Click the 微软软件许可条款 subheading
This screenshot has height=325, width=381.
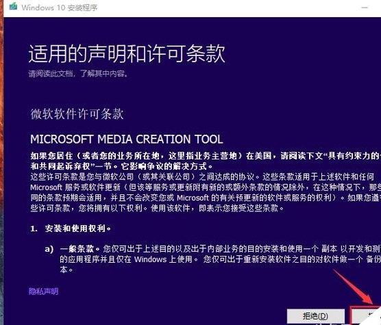[77, 114]
